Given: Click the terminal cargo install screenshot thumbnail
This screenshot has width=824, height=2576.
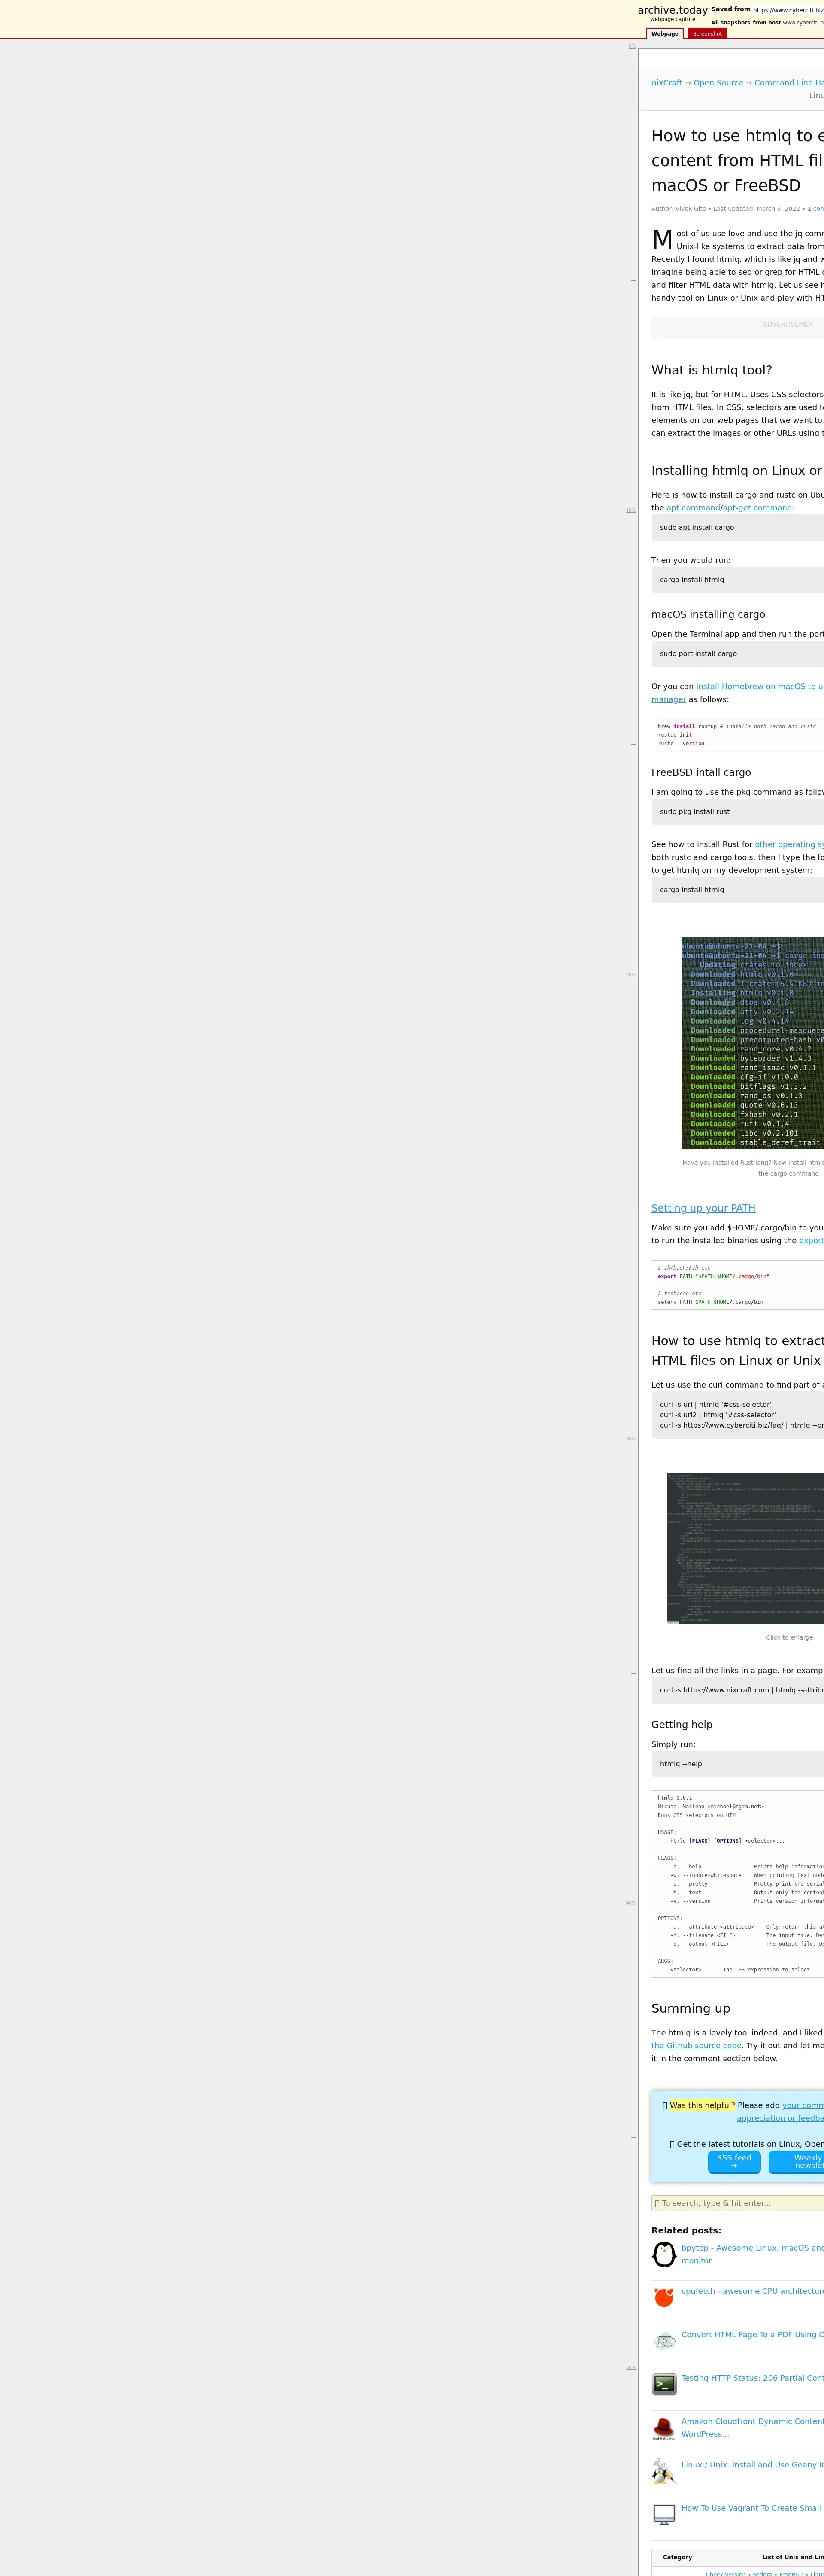Looking at the screenshot, I should coord(753,1043).
